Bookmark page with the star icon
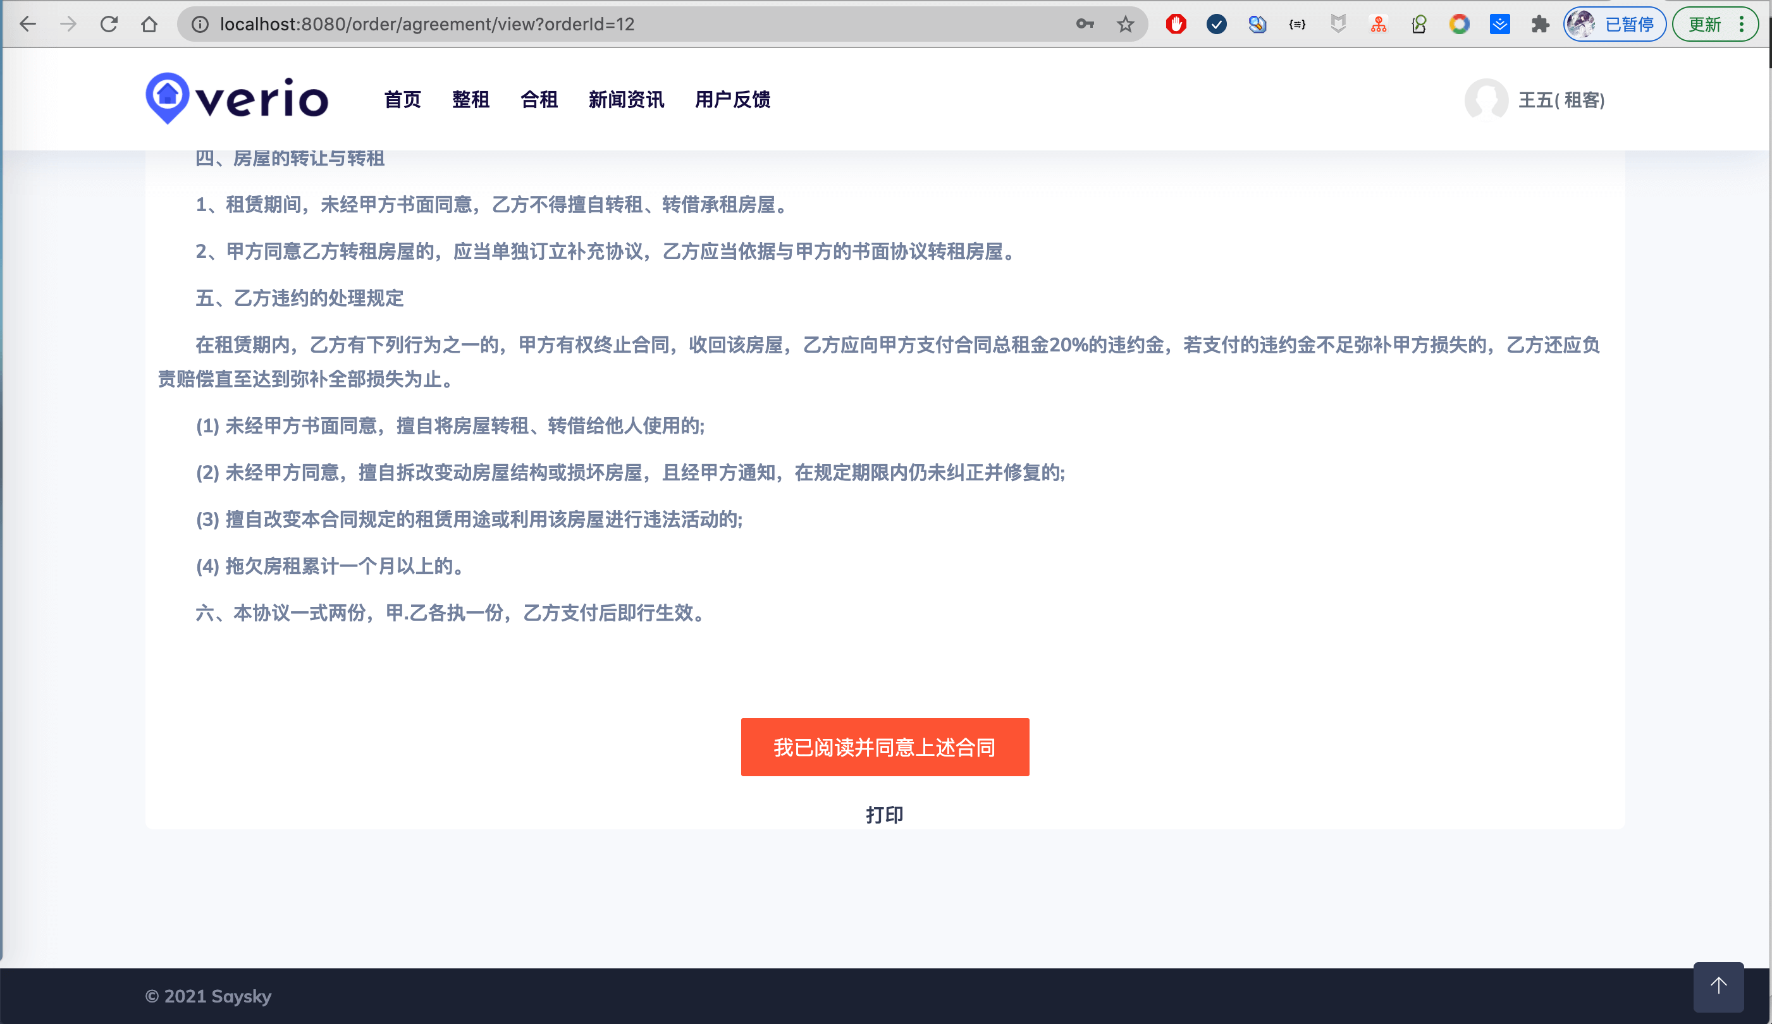 [x=1125, y=24]
